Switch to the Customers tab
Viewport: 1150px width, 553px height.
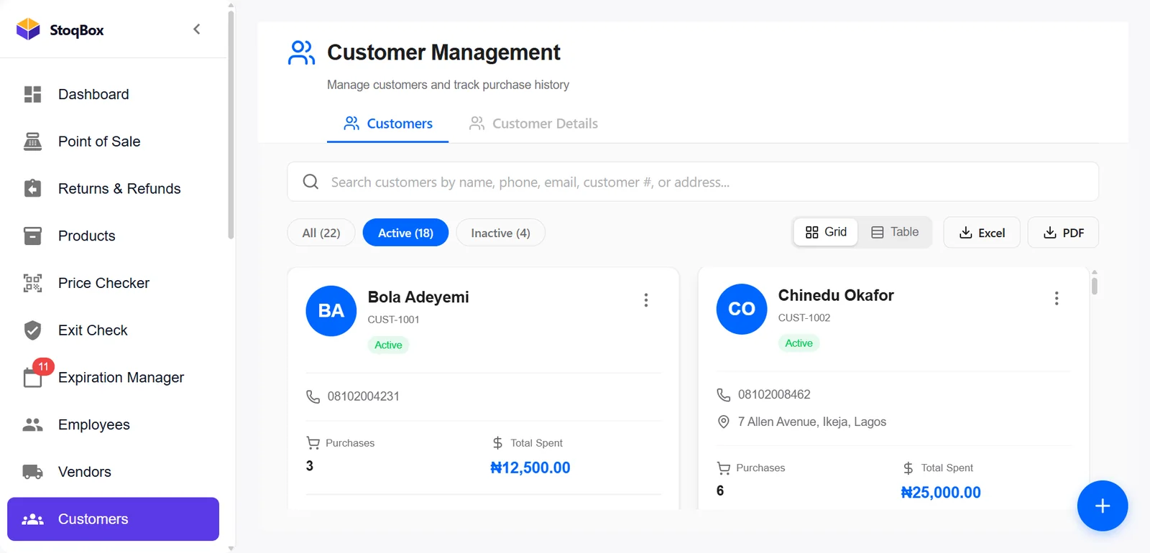(388, 124)
